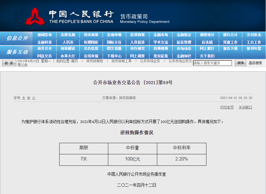
Task: Open the 新闻发布 navigation menu item
Action: pos(44,35)
